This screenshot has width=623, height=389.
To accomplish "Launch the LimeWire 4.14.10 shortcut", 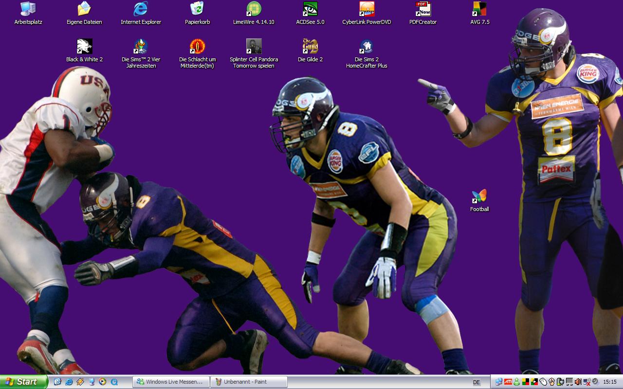I will 254,13.
